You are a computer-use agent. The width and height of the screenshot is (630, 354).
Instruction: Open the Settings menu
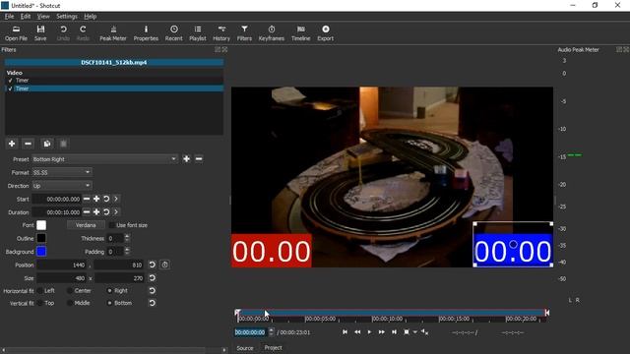pos(67,17)
